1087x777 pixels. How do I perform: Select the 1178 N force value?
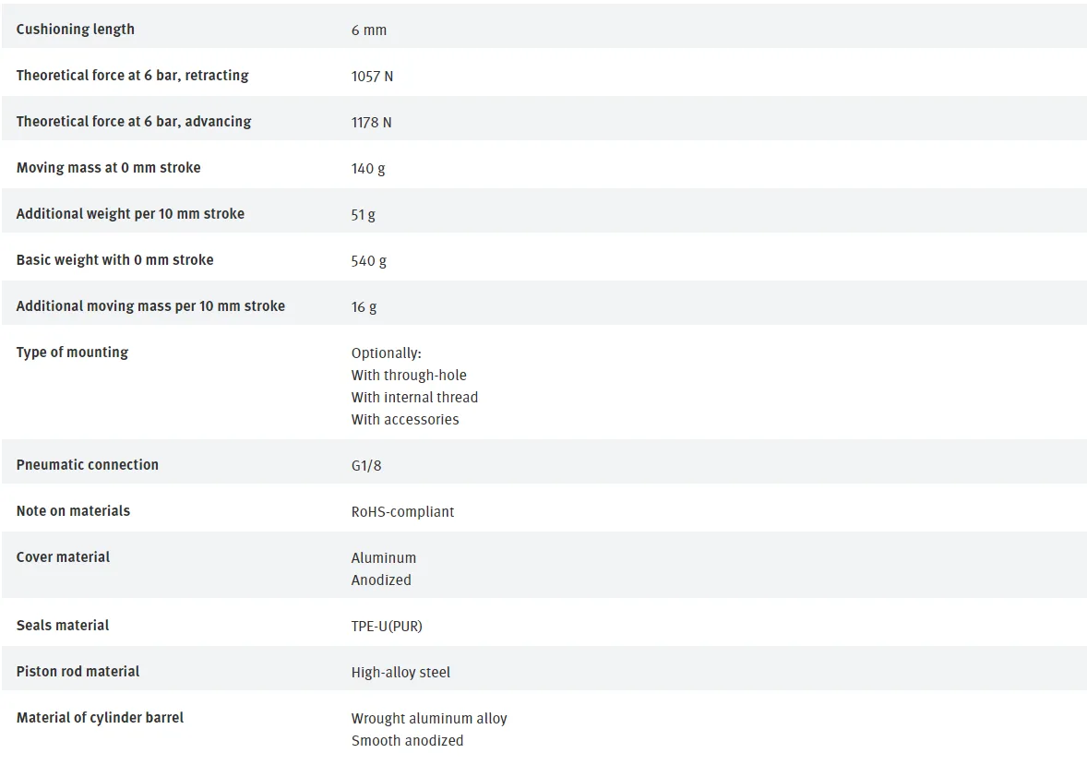click(371, 123)
